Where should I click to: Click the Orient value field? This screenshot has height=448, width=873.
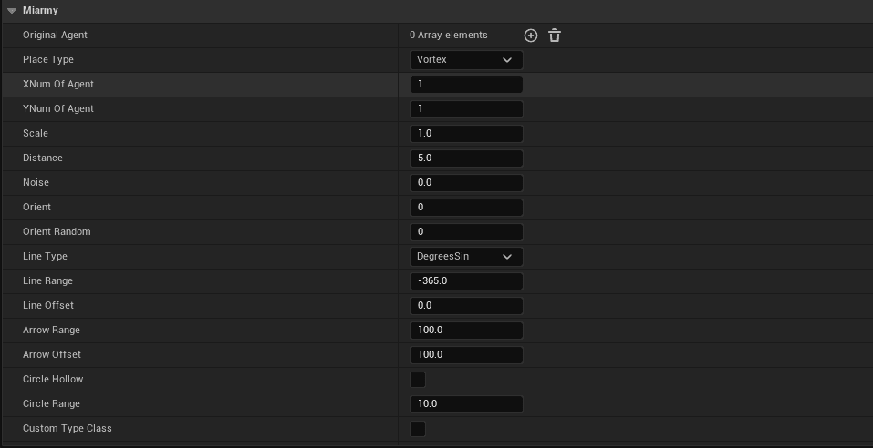click(466, 208)
